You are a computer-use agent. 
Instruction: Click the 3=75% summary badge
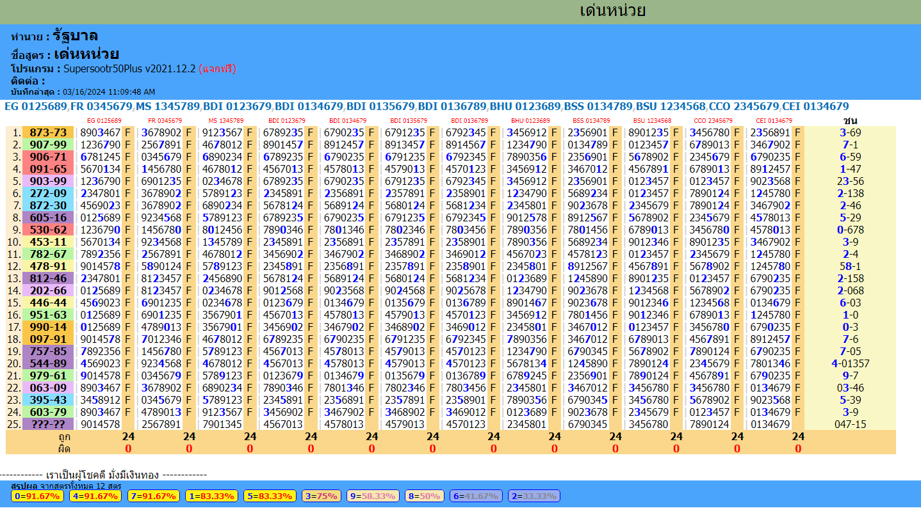tap(322, 496)
